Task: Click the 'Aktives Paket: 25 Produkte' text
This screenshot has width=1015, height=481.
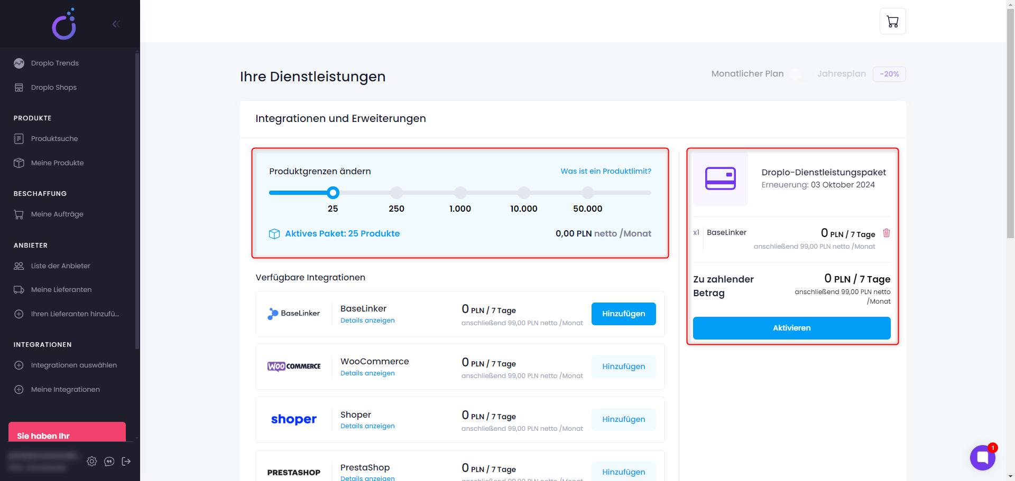Action: [342, 233]
